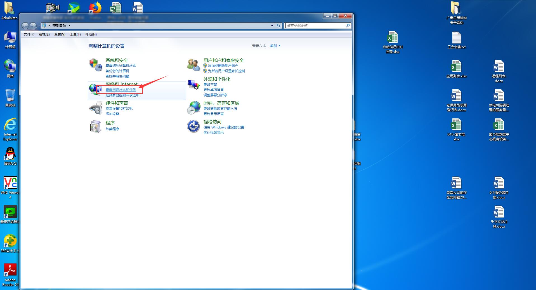This screenshot has width=536, height=290.
Task: Click the 备份您的计算机 link
Action: pos(117,71)
